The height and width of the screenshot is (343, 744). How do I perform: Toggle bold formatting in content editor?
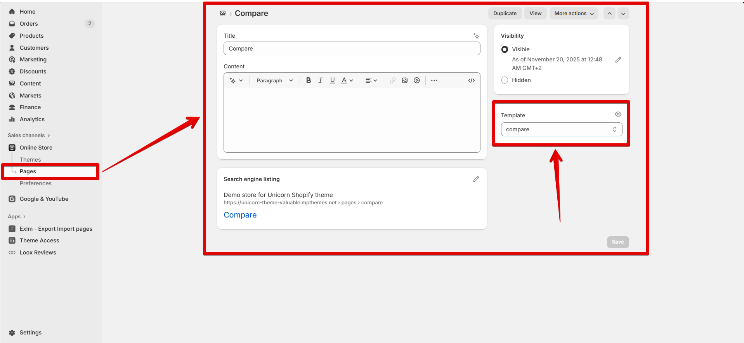[308, 80]
